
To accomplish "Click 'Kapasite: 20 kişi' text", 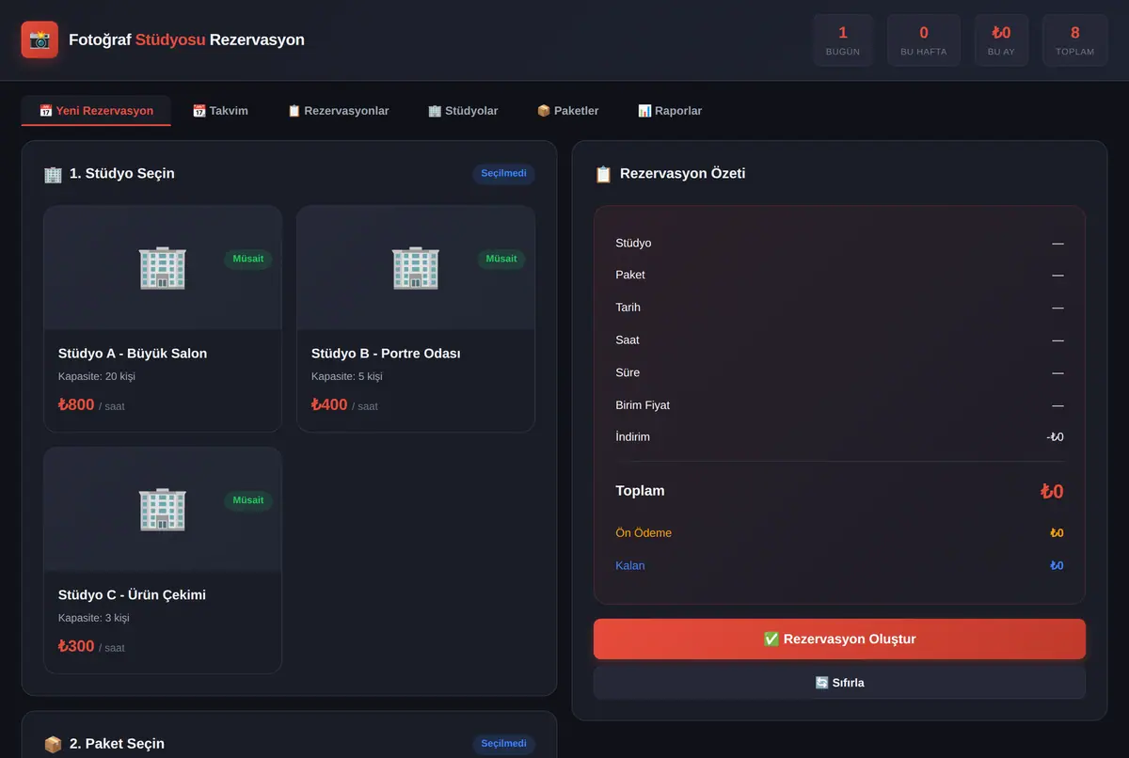I will [98, 377].
